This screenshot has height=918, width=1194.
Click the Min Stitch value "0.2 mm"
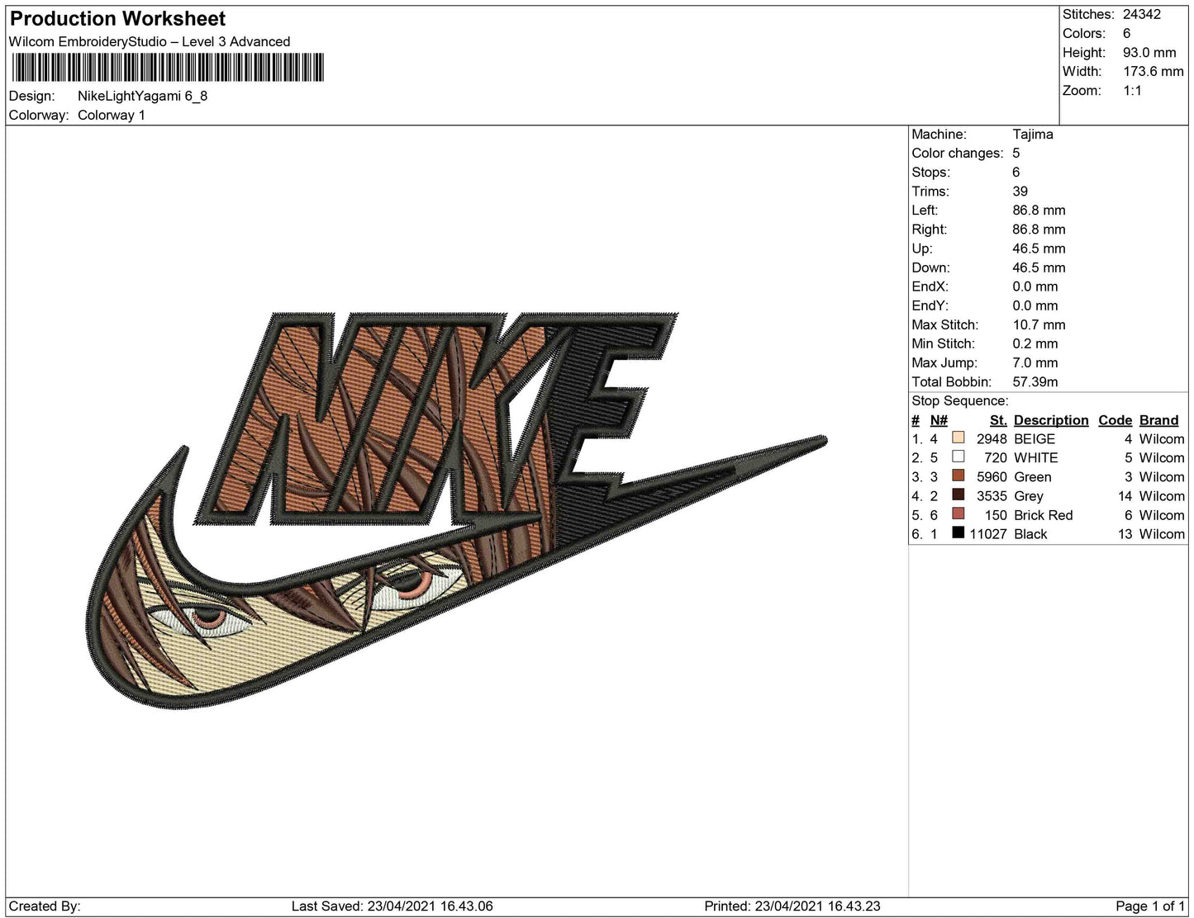point(1035,343)
